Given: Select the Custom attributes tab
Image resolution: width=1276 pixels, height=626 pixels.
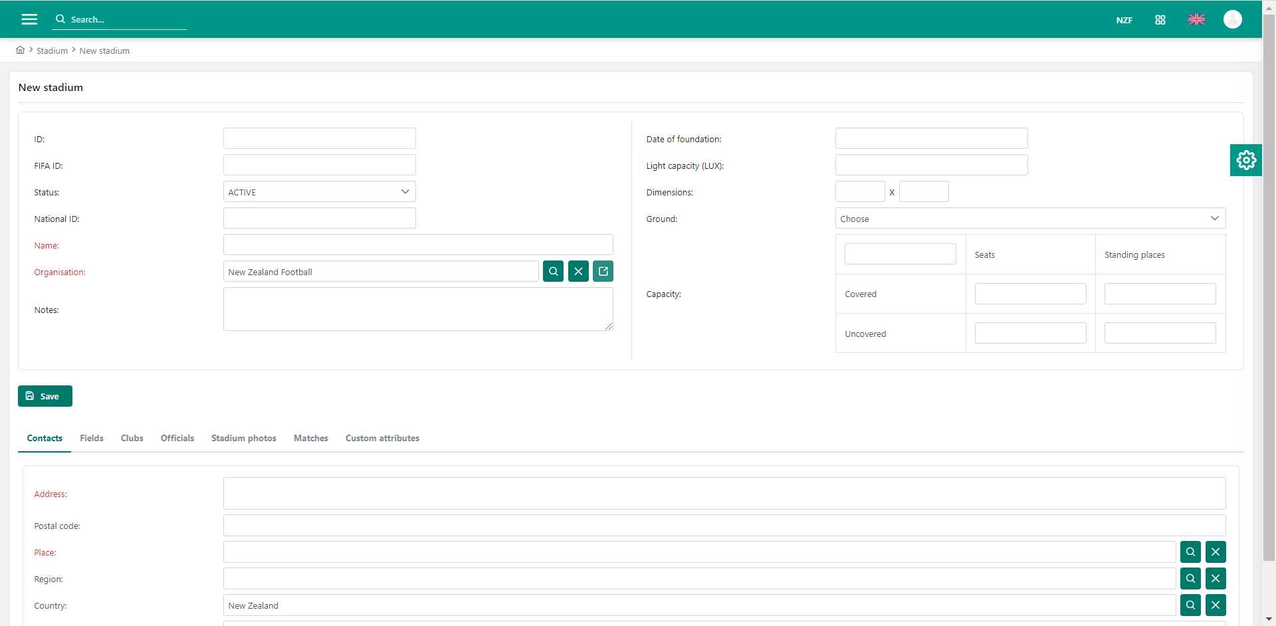Looking at the screenshot, I should click(382, 438).
